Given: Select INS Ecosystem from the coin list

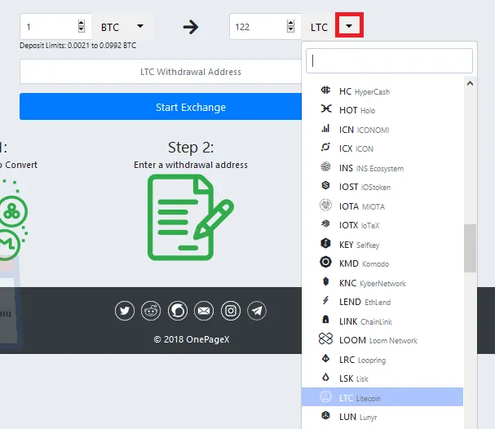Looking at the screenshot, I should click(382, 168).
